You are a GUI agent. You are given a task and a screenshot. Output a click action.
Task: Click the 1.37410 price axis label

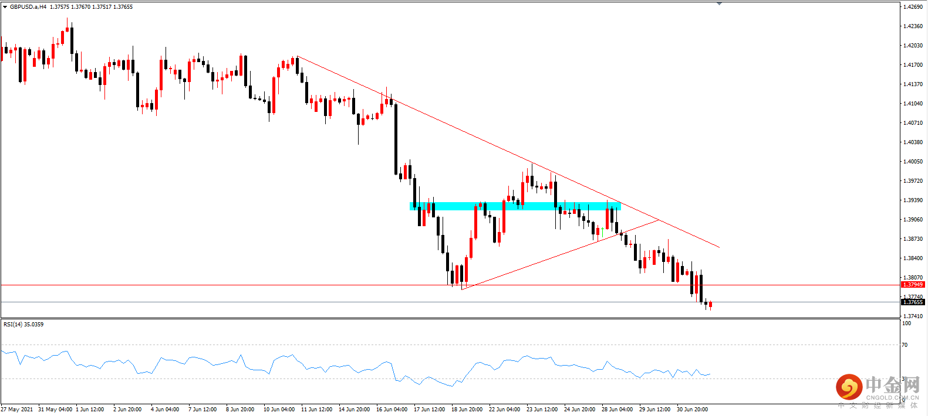[x=913, y=316]
